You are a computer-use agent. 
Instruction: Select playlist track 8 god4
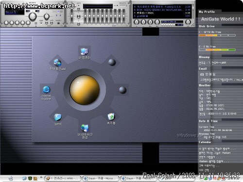pyautogui.click(x=162, y=16)
